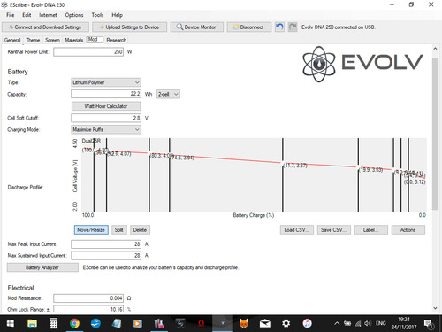Open the 2-cell count dropdown
Screen dimensions: 442x332
[168, 94]
